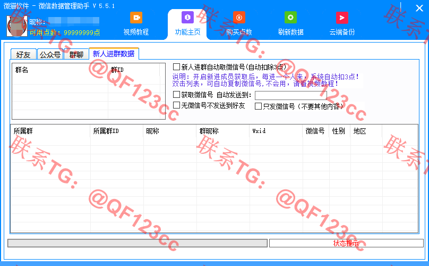Click the user avatar picture
The height and width of the screenshot is (266, 429).
(17, 26)
